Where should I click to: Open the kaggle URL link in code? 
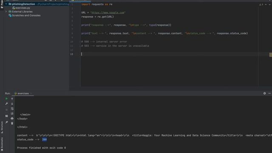click(108, 13)
